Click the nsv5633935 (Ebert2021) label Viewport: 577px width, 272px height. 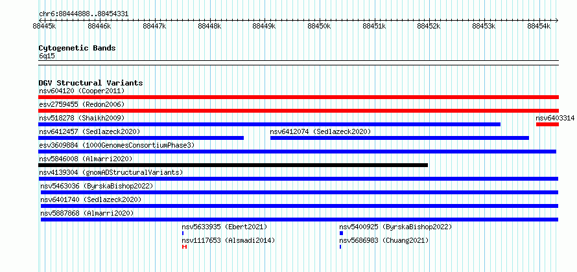tap(225, 227)
